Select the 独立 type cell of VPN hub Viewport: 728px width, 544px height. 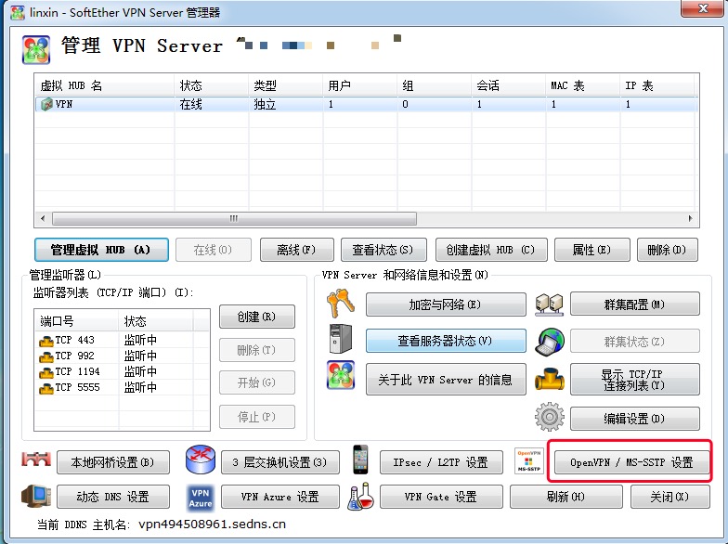click(x=286, y=104)
